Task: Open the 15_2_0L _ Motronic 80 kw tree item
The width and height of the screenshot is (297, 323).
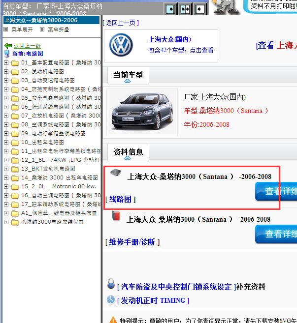Action: (59, 186)
